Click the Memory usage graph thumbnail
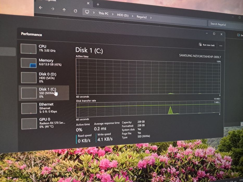243x182 pixels. [29, 63]
